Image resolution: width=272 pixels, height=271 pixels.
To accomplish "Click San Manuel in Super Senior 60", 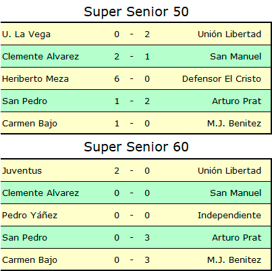I will pos(236,193).
